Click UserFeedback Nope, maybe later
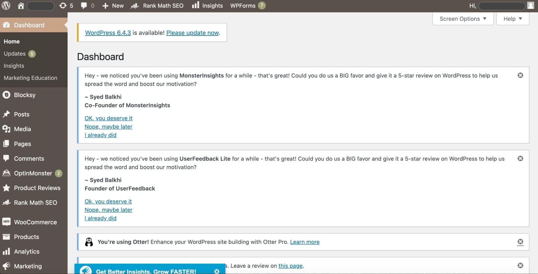 point(108,210)
